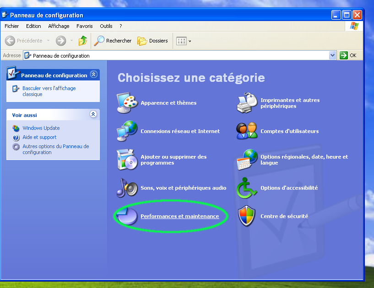Click the Options d'accessibilité wheelchair icon

(247, 188)
